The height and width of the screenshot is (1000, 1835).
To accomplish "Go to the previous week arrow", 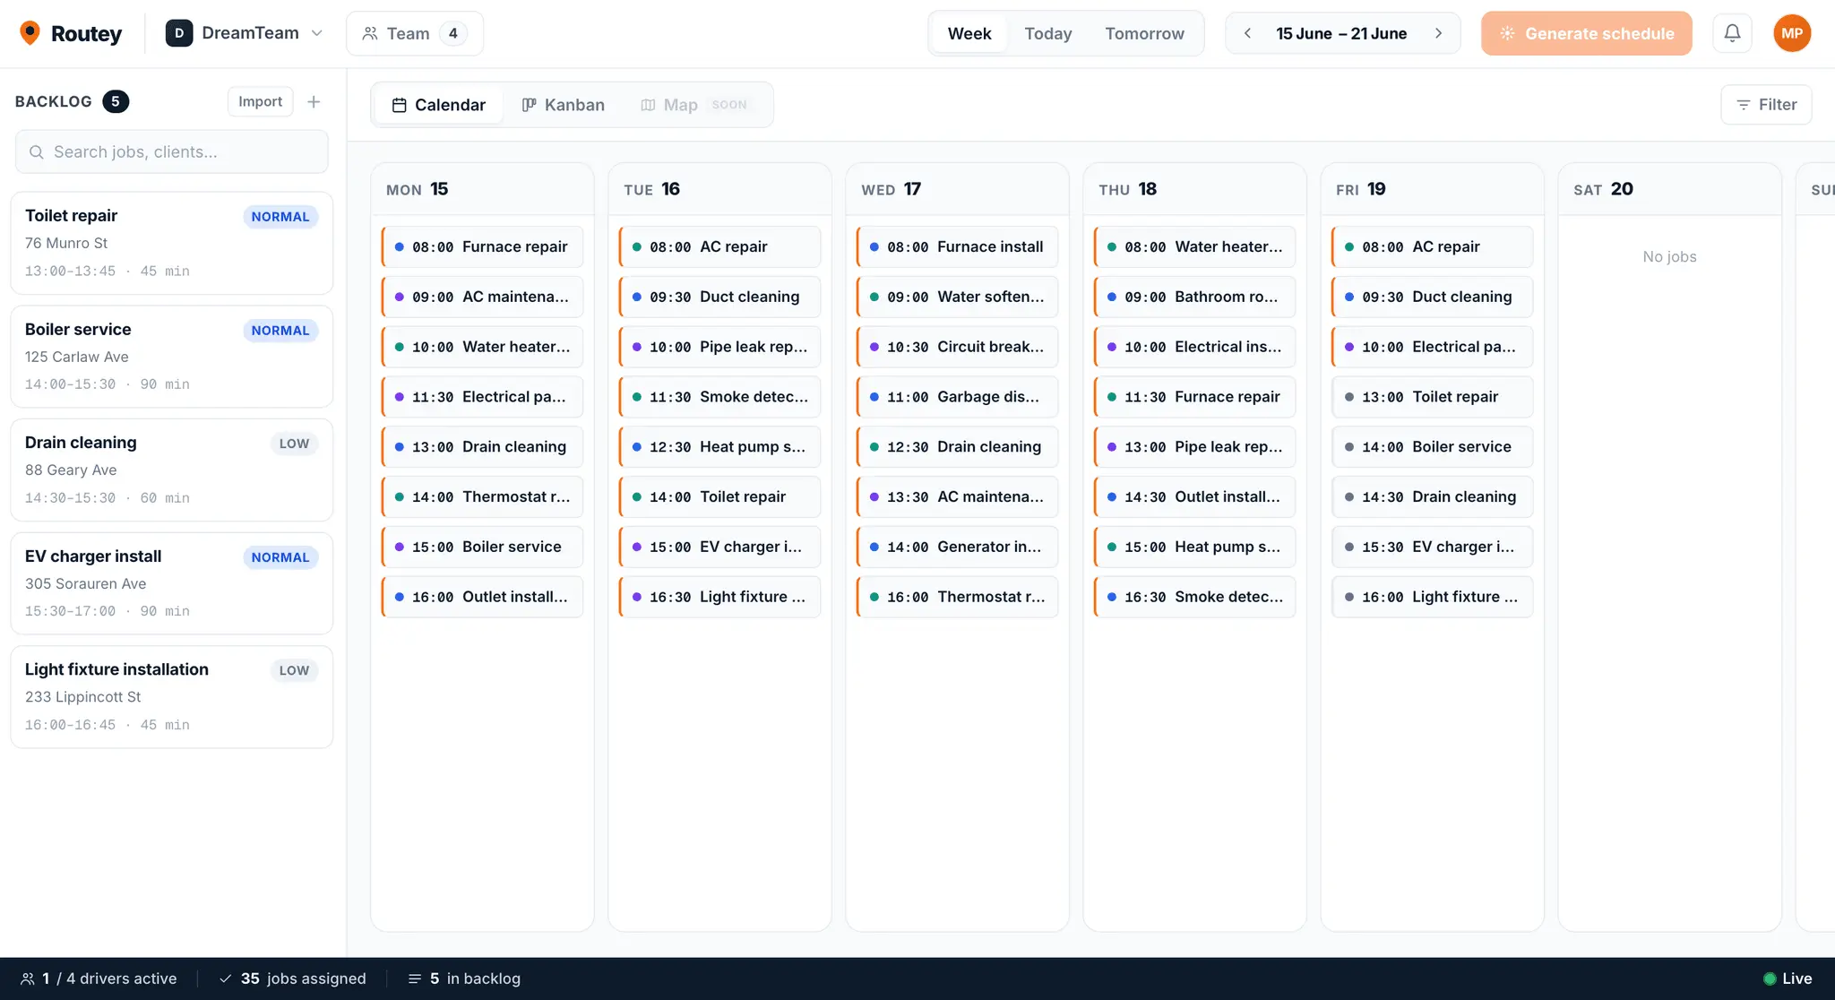I will pyautogui.click(x=1247, y=33).
